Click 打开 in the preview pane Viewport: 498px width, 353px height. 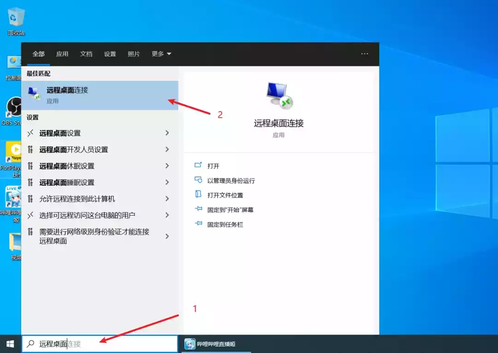pyautogui.click(x=213, y=166)
